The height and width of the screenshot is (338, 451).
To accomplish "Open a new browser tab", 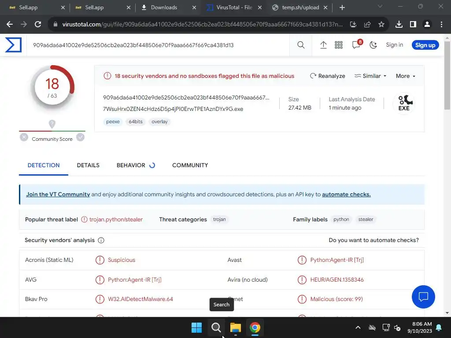I will click(x=342, y=7).
